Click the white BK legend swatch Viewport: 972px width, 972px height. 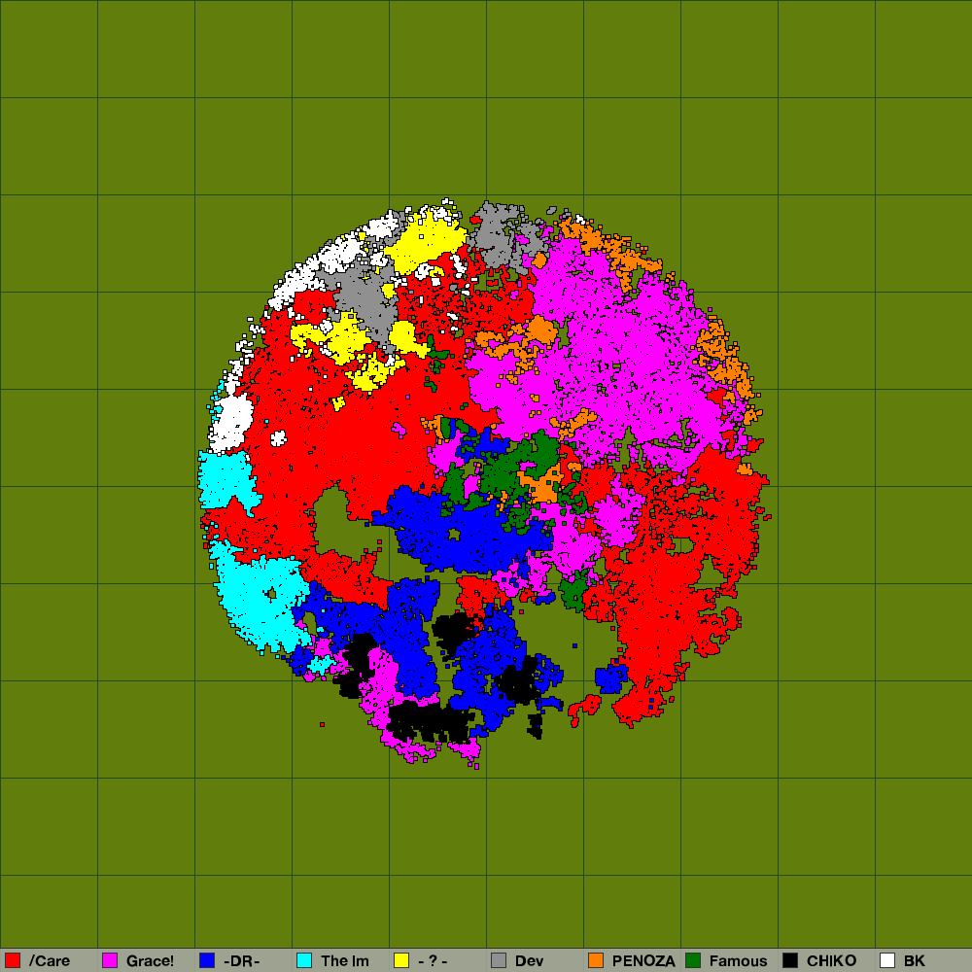pos(887,960)
